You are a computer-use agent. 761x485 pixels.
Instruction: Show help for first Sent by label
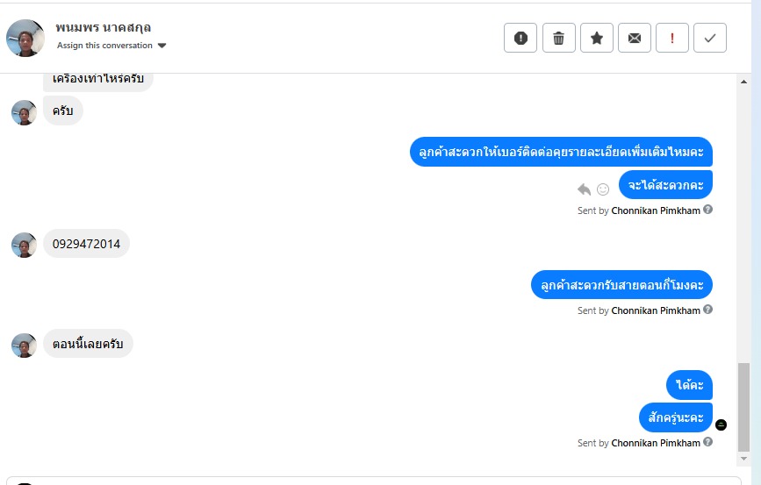tap(708, 210)
